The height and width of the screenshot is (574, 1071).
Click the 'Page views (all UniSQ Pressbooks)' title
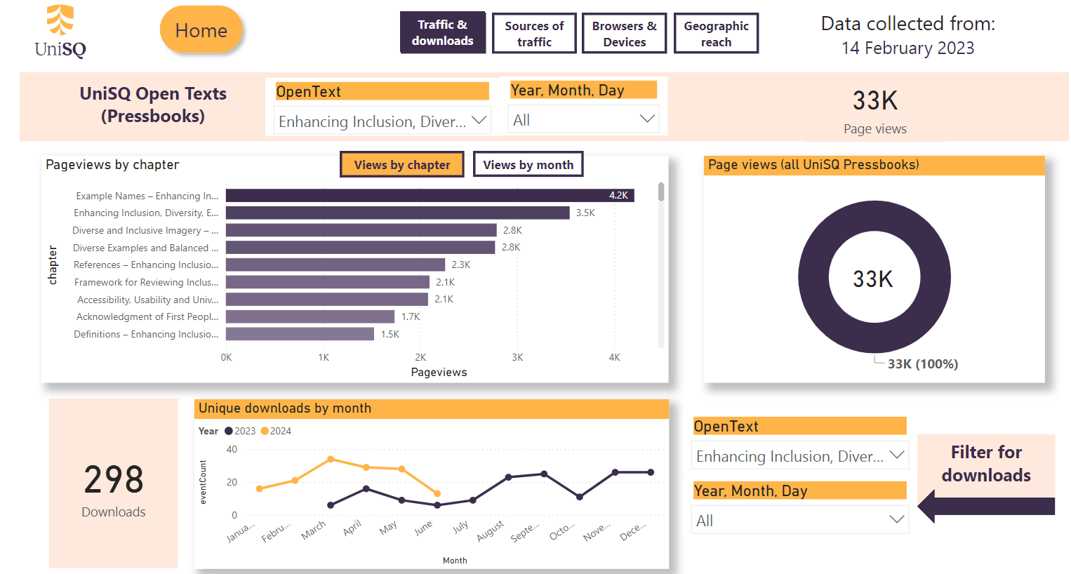(813, 164)
